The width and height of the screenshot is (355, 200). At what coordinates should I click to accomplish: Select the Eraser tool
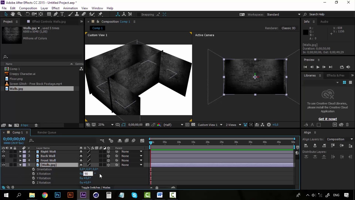(84, 14)
